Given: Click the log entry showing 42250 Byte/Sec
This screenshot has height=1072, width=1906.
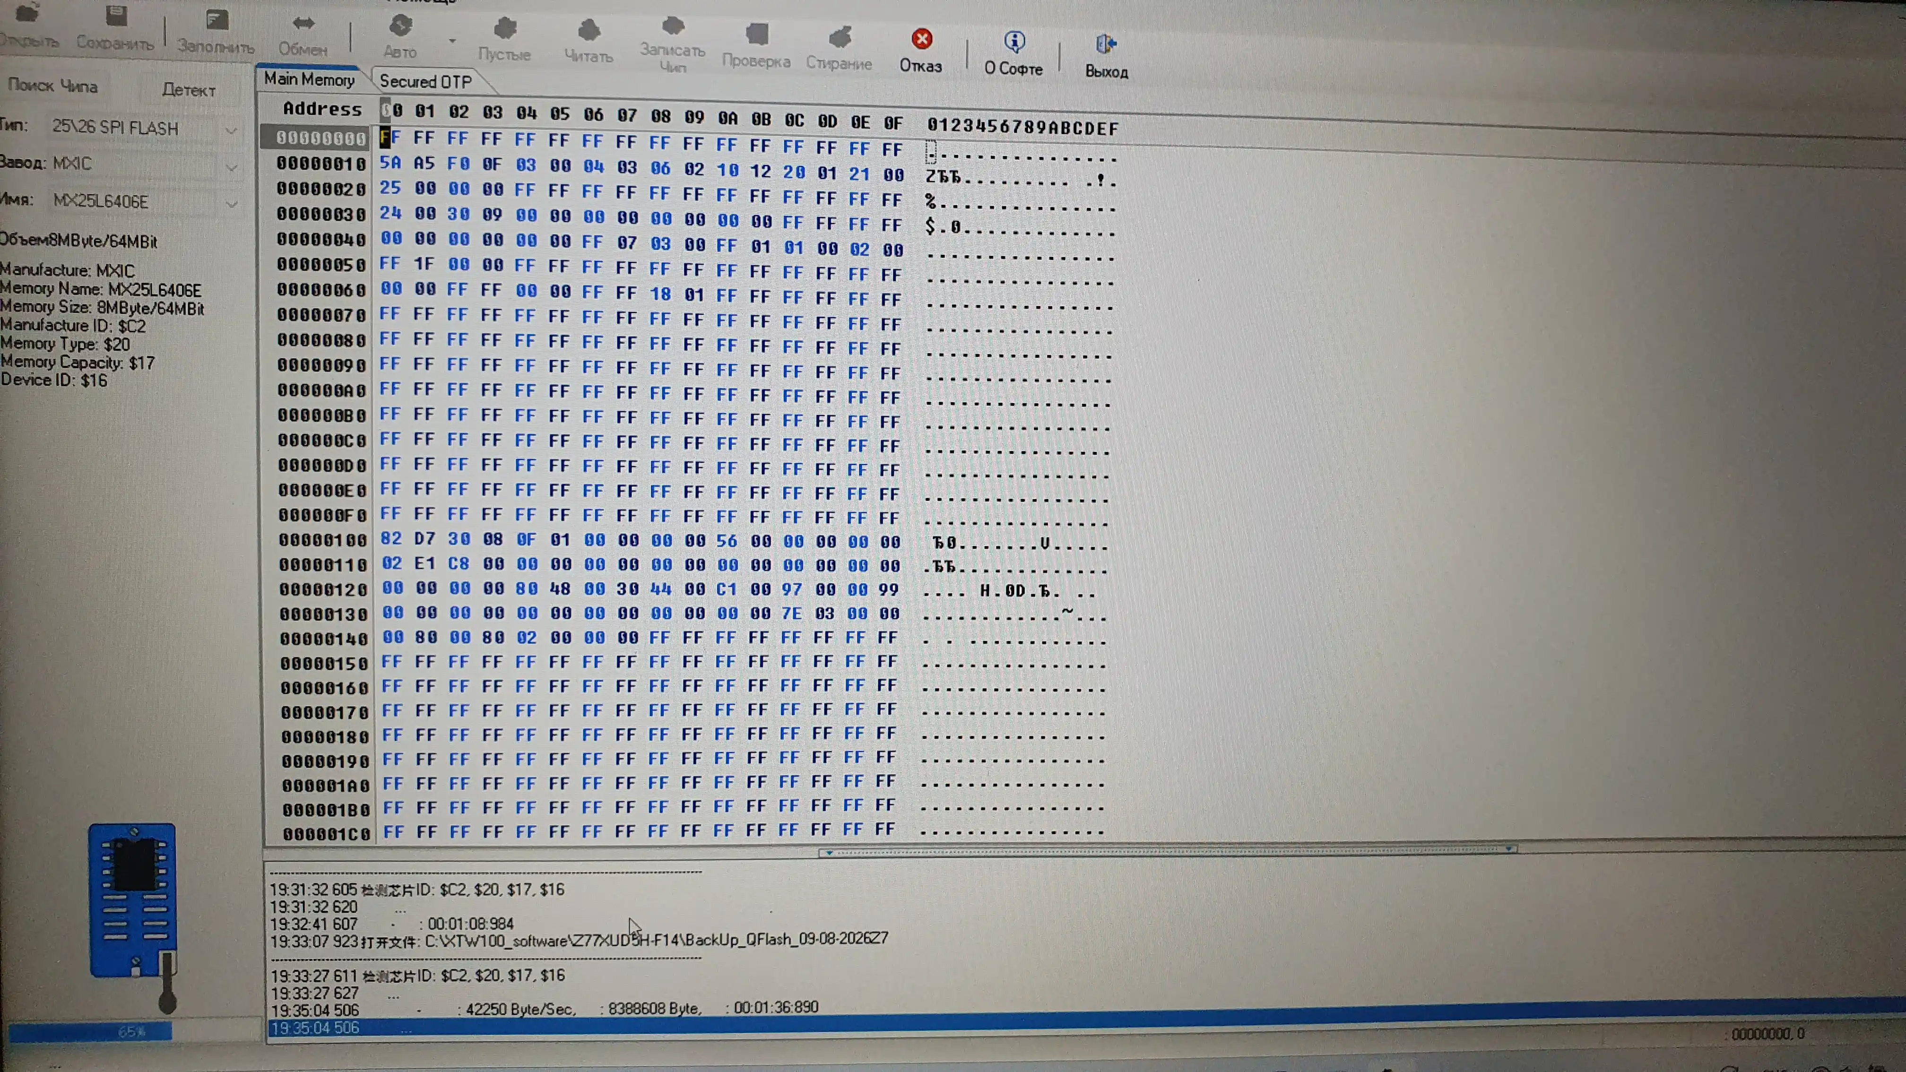Looking at the screenshot, I should (x=544, y=1008).
